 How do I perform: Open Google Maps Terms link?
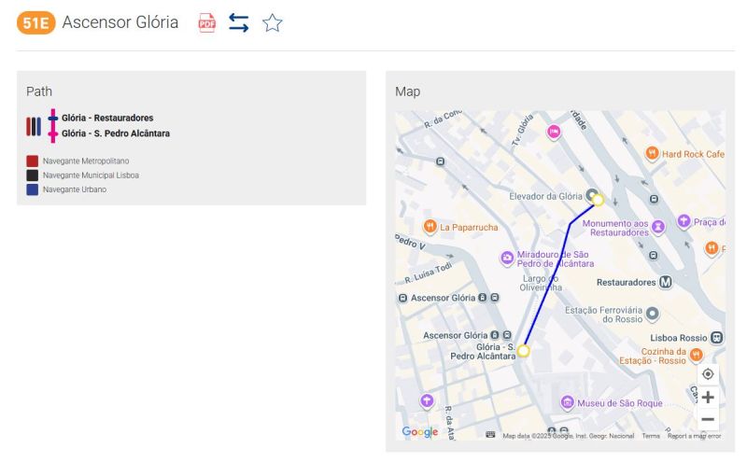[651, 436]
